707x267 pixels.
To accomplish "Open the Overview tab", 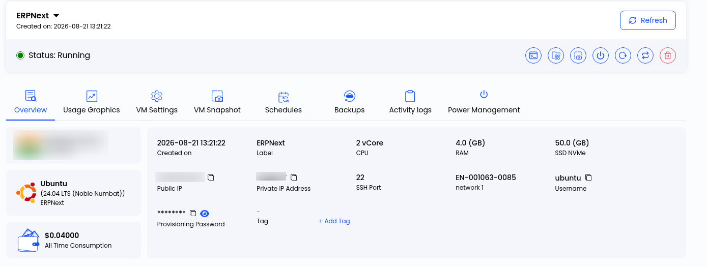I will tap(31, 102).
